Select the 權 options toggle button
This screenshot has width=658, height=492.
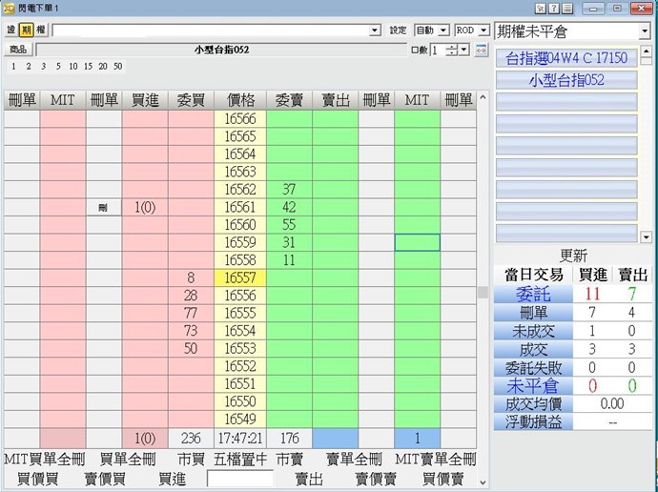[41, 31]
